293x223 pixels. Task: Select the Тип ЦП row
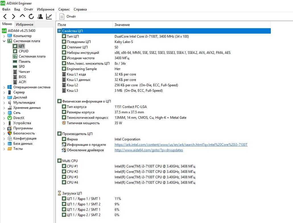(164, 36)
